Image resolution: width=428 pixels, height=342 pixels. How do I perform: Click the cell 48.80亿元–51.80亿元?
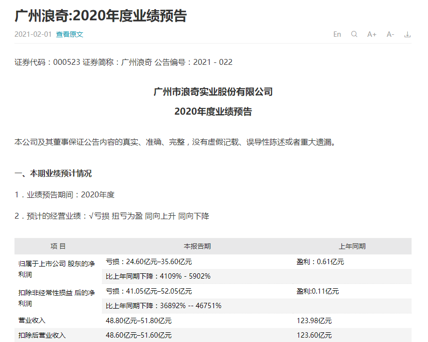[139, 321]
